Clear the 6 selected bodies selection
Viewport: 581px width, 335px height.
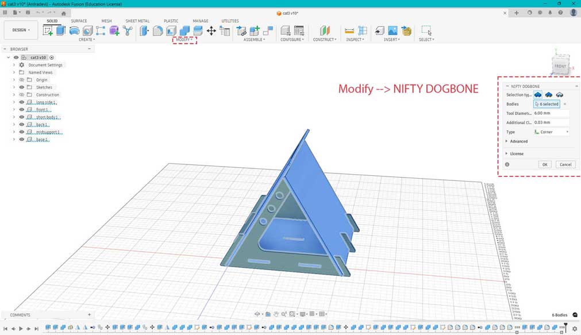pyautogui.click(x=565, y=104)
